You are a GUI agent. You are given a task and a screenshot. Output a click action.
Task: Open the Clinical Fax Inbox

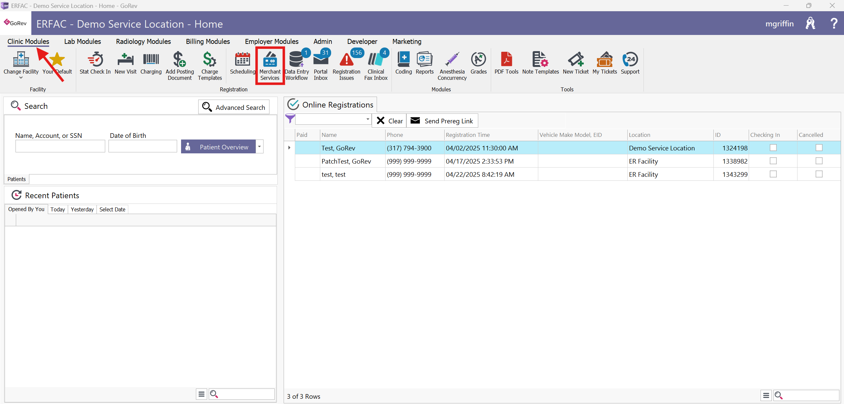376,66
